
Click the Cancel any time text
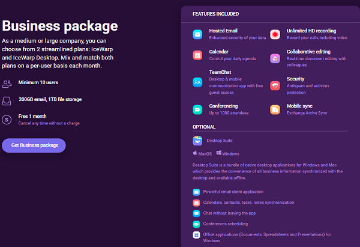(49, 123)
